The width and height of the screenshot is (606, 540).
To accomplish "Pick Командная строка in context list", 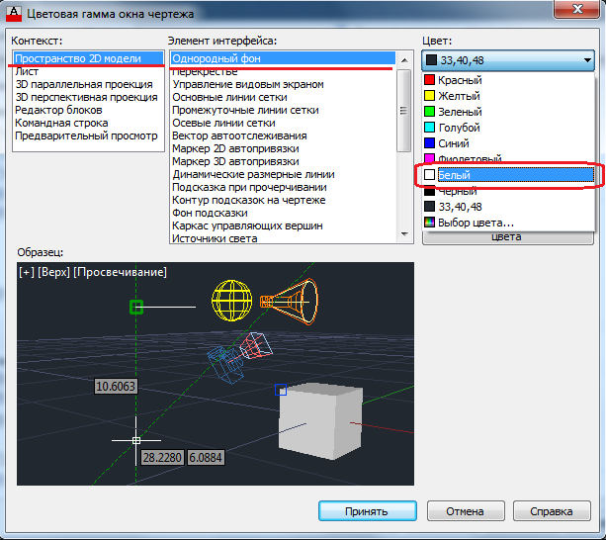I will point(61,123).
